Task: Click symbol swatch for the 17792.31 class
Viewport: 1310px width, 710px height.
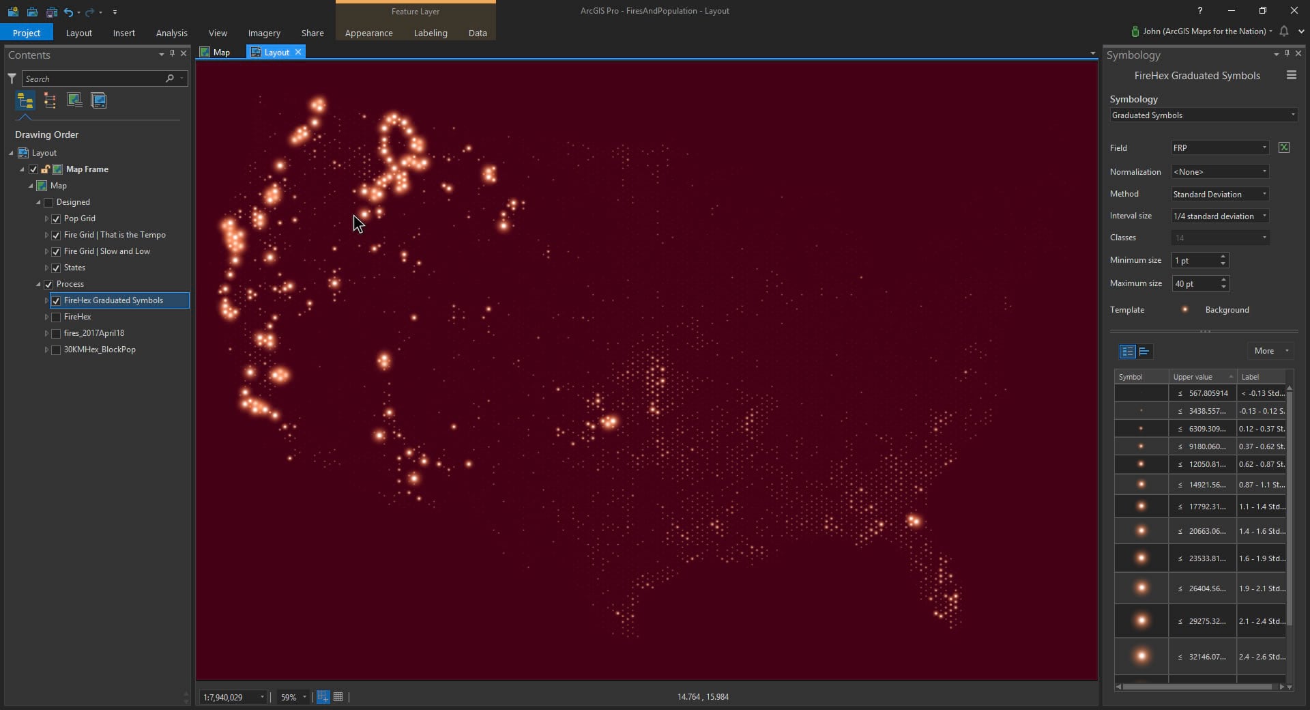Action: (x=1141, y=507)
